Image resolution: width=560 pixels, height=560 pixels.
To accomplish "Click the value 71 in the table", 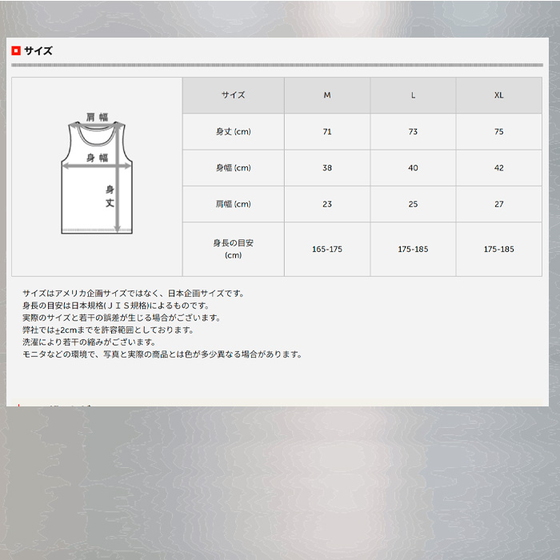I will pos(327,132).
